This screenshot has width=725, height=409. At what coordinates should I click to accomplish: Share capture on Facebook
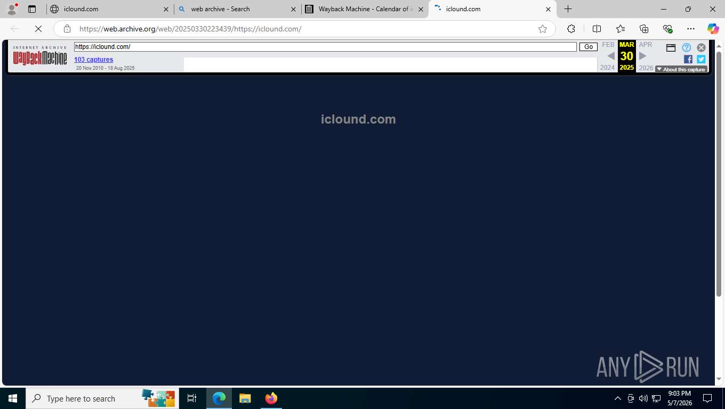688,59
